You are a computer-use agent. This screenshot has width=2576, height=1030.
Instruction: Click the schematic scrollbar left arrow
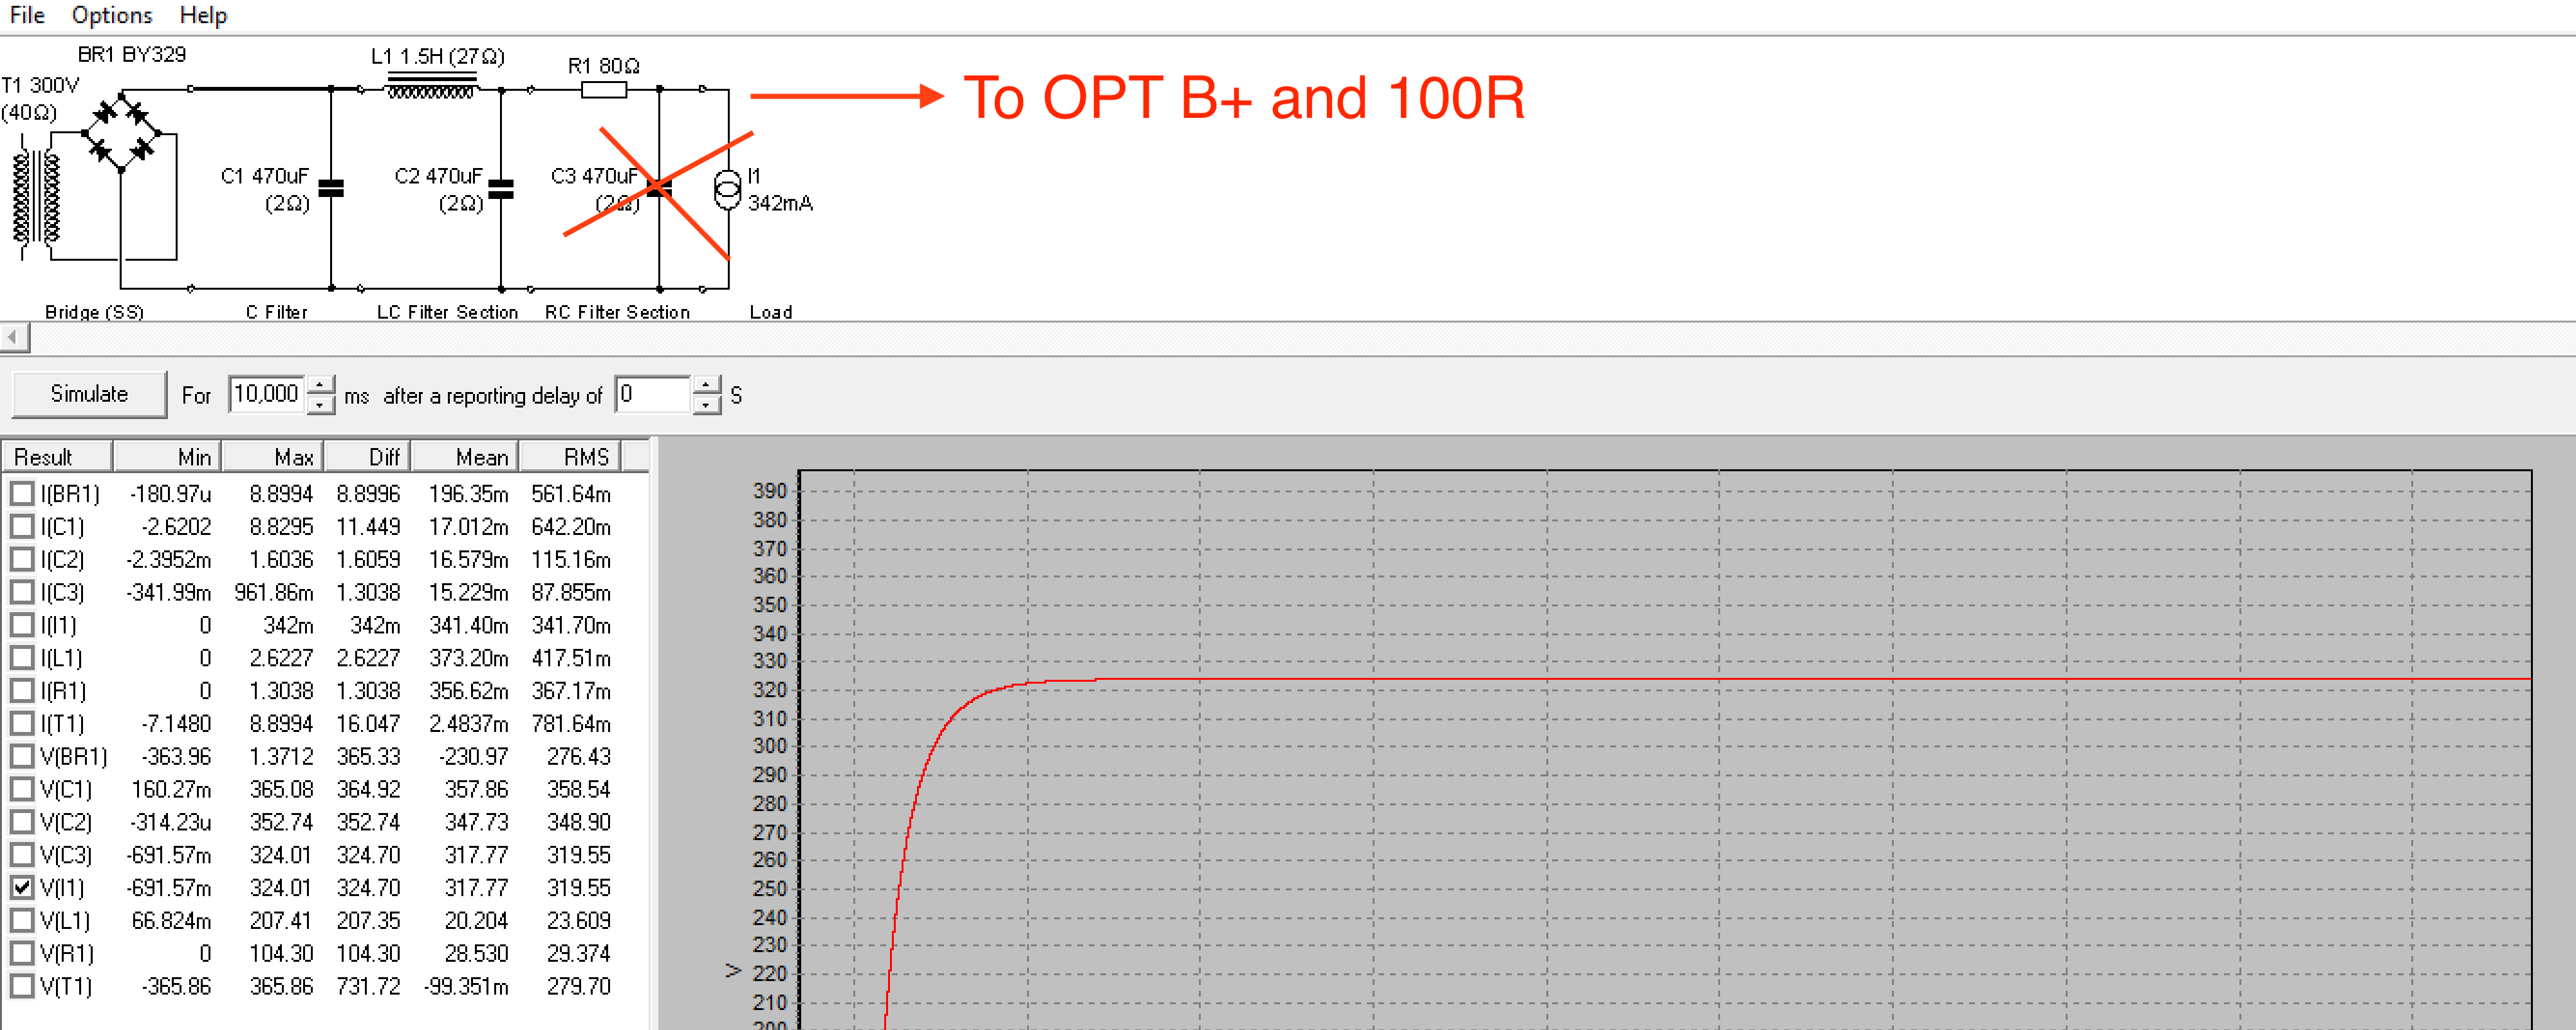(x=14, y=338)
